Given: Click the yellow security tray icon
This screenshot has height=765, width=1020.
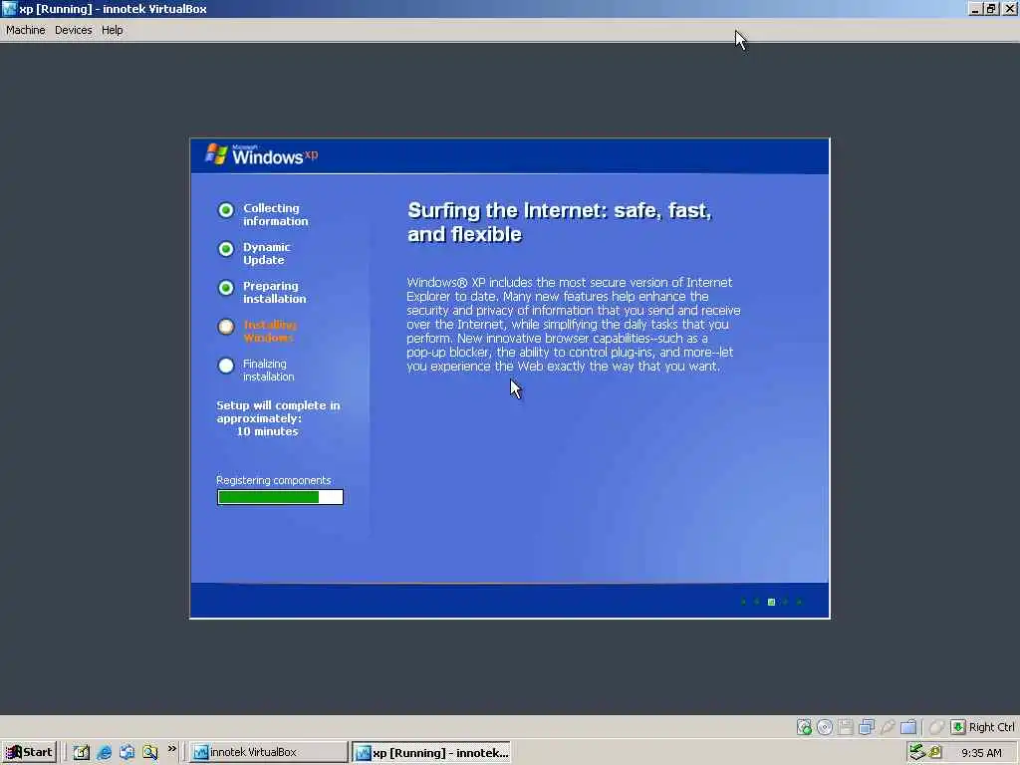Looking at the screenshot, I should pyautogui.click(x=935, y=752).
